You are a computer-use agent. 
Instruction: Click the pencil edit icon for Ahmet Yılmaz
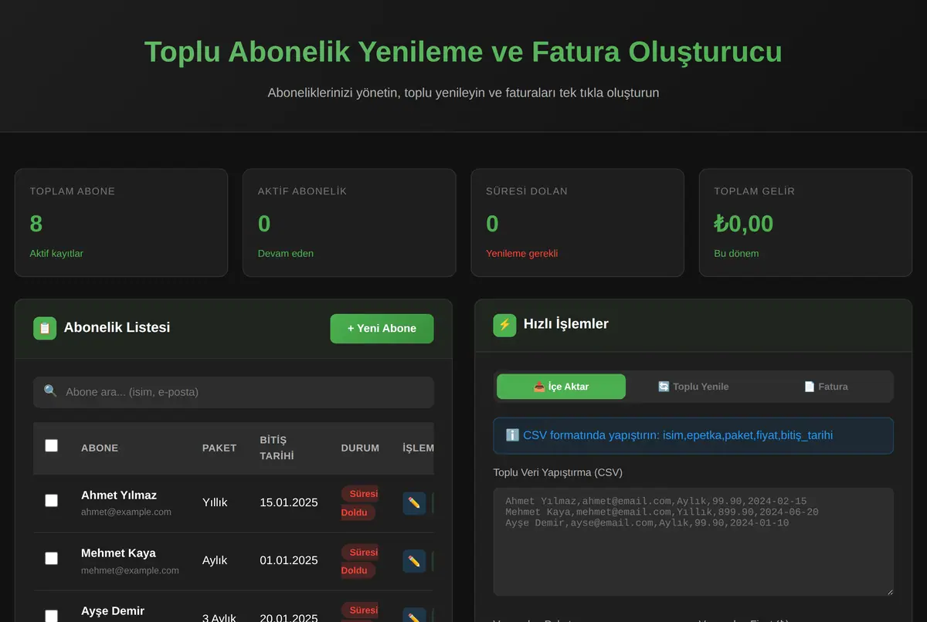414,503
